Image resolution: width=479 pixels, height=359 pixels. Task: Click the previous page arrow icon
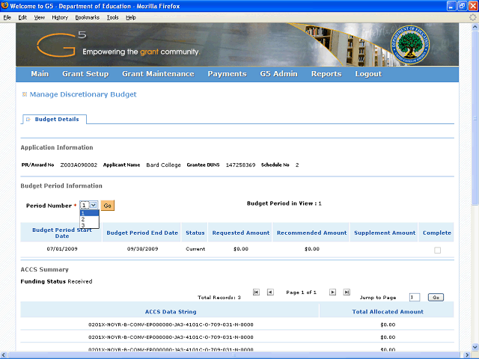tap(270, 292)
